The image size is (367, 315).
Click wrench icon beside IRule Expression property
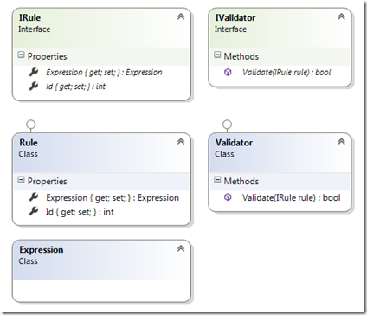click(34, 72)
